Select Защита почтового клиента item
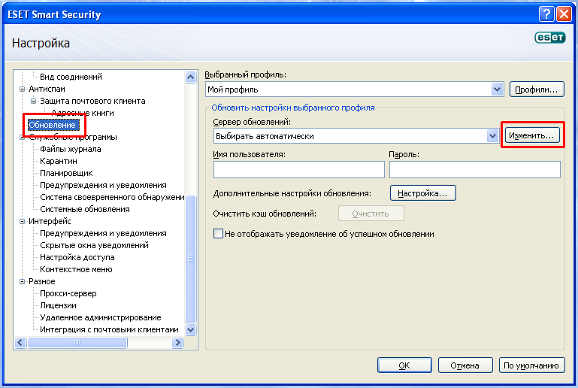This screenshot has height=388, width=578. click(x=92, y=101)
